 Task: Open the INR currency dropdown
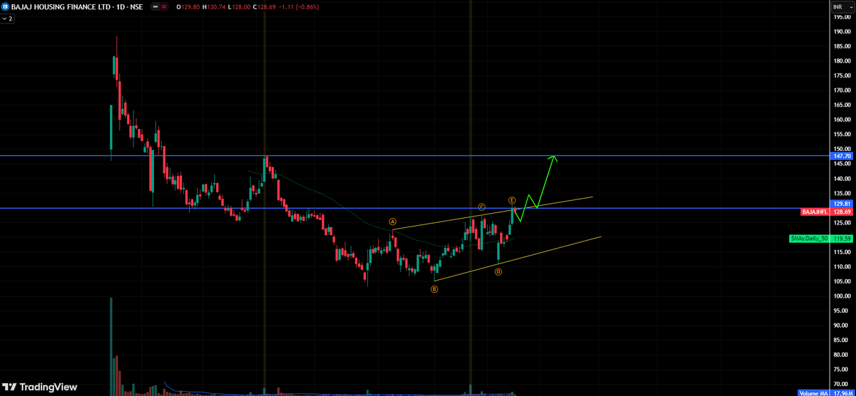click(x=844, y=6)
